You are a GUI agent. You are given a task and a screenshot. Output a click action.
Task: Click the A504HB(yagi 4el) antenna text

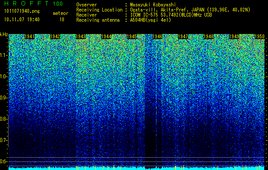coord(150,20)
